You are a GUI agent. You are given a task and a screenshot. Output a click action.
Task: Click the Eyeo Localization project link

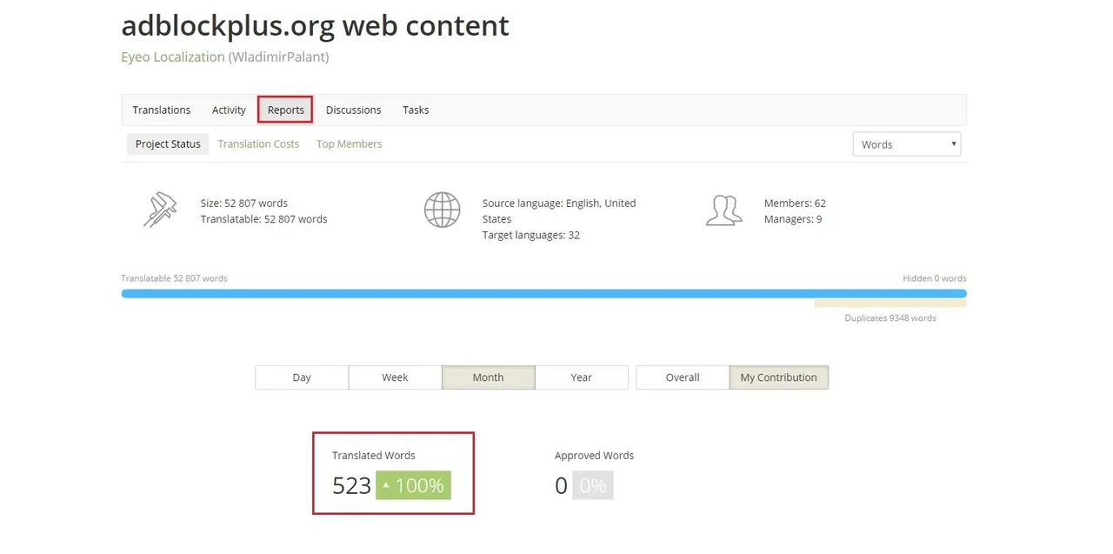click(x=173, y=57)
